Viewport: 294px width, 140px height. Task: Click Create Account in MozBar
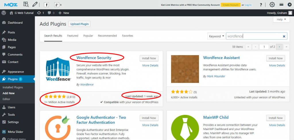pyautogui.click(x=231, y=5)
